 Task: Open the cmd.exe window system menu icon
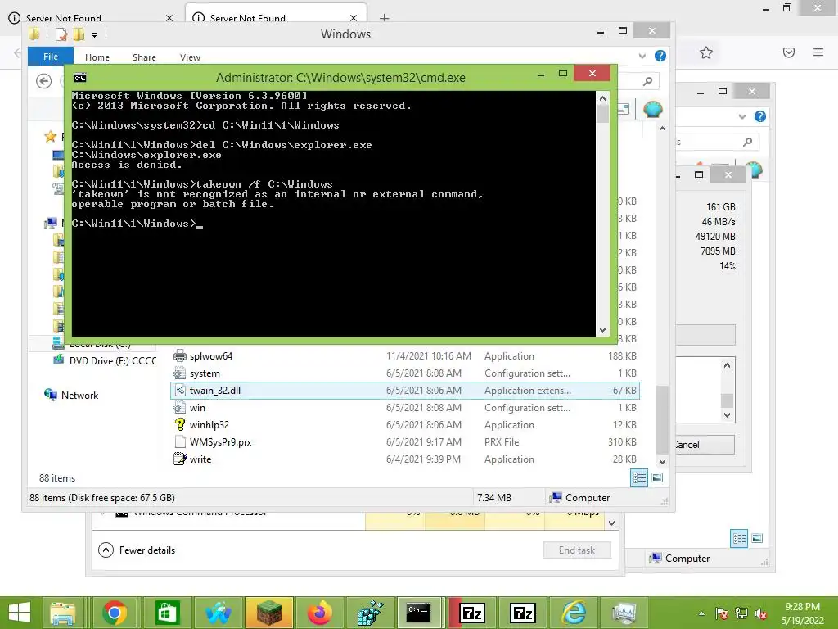(80, 78)
